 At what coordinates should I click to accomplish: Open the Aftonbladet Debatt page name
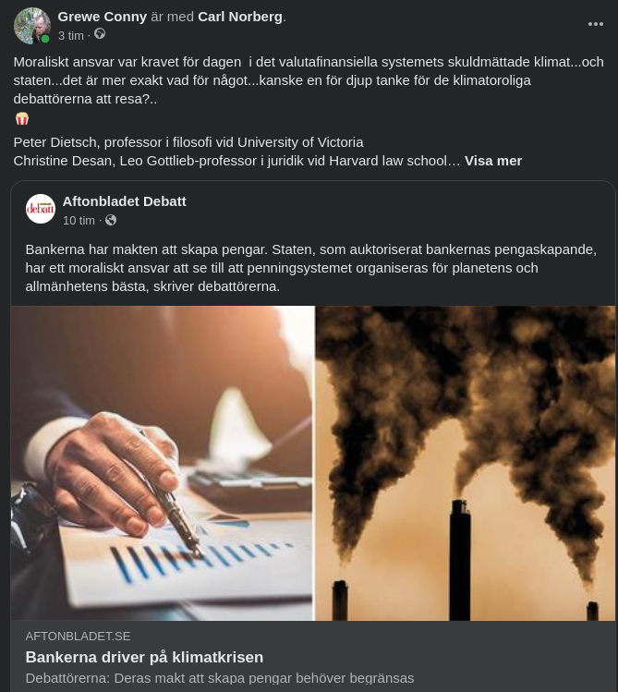124,201
